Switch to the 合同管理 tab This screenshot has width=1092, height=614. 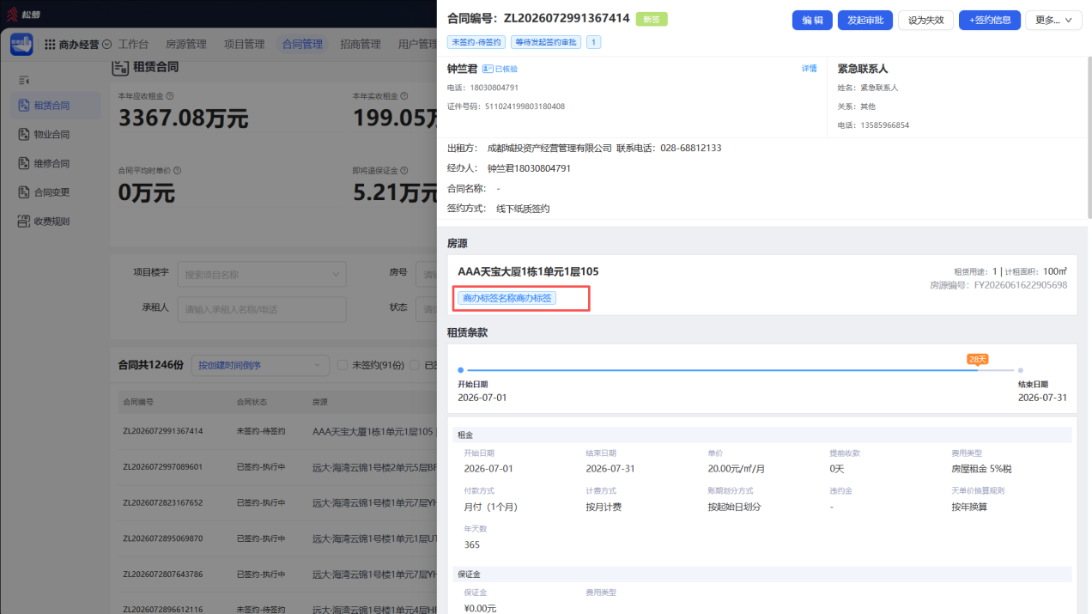(x=302, y=44)
